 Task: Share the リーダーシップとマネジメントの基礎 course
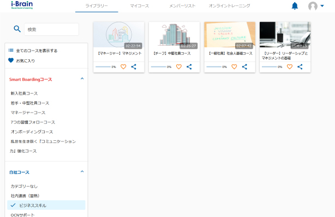coord(300,67)
